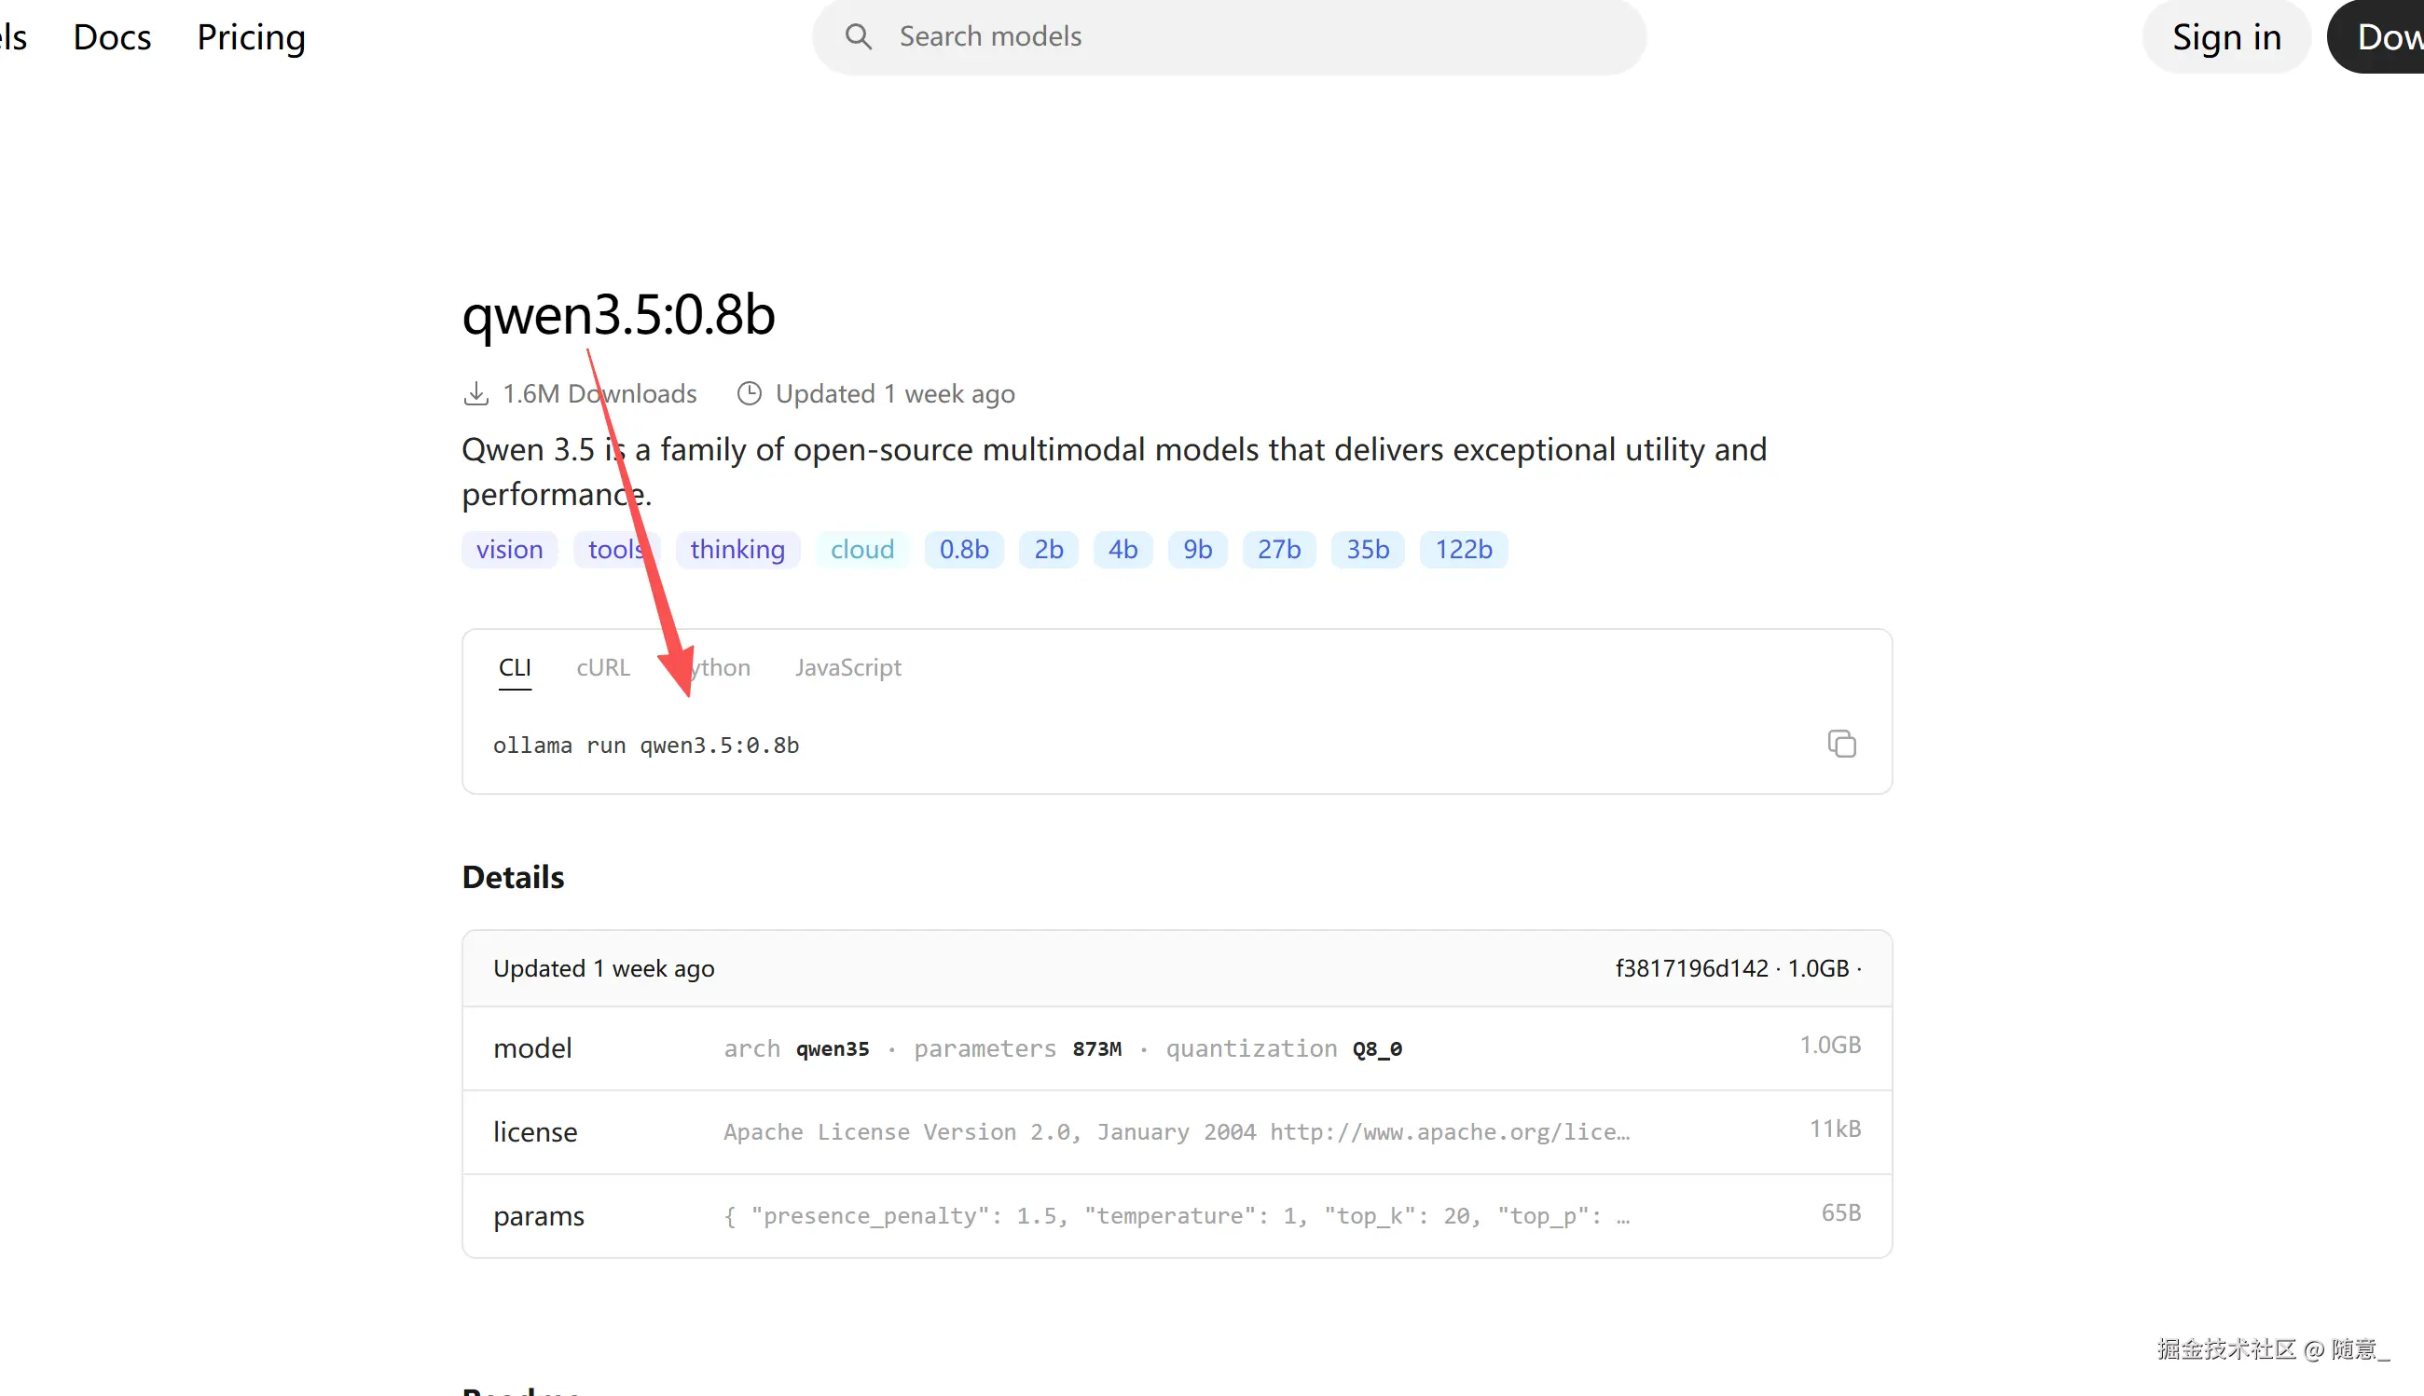Copy the ollama run command
2424x1396 pixels.
(x=1840, y=744)
